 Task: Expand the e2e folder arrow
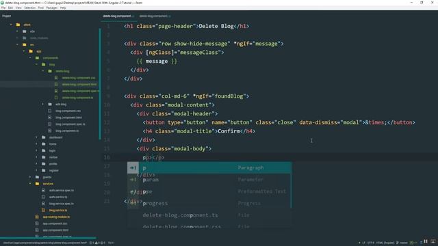[x=18, y=31]
